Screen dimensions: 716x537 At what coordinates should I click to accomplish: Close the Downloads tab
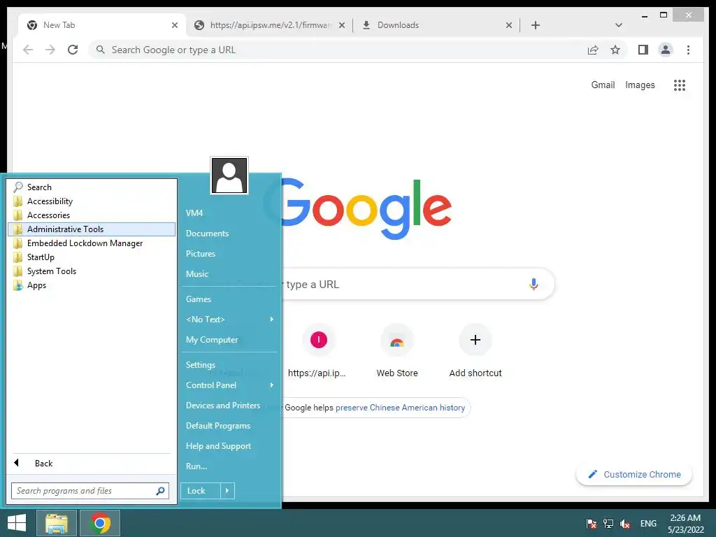point(509,25)
